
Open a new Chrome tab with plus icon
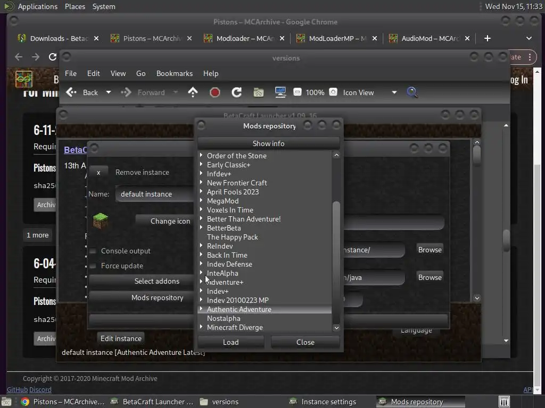point(488,38)
